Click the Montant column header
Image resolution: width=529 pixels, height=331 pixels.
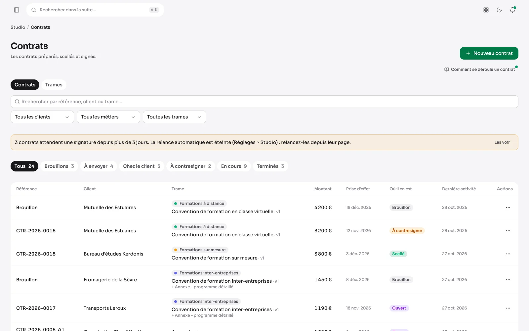point(323,189)
